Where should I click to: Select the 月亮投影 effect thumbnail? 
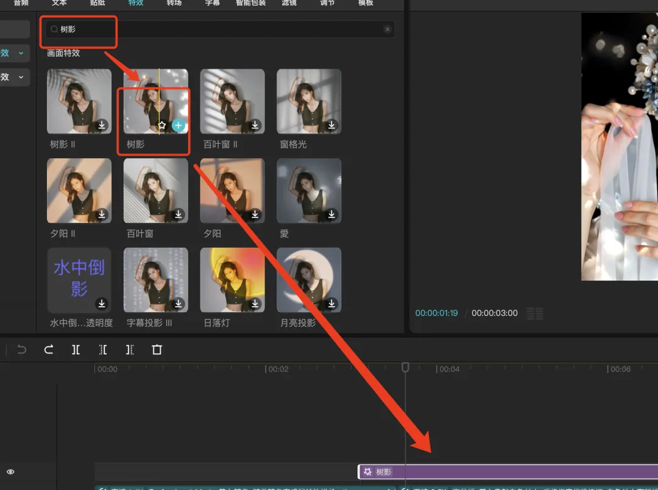(x=309, y=280)
